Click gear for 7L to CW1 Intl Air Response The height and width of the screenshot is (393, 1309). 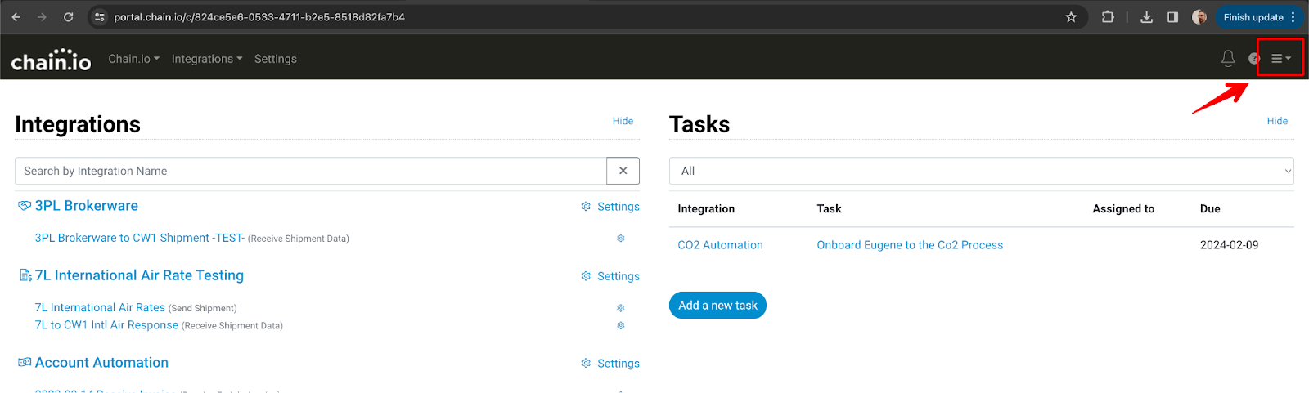click(621, 325)
